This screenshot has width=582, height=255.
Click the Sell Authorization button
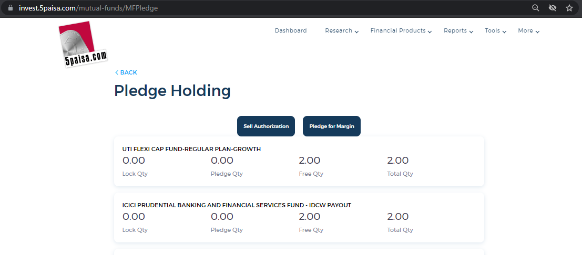click(x=266, y=126)
